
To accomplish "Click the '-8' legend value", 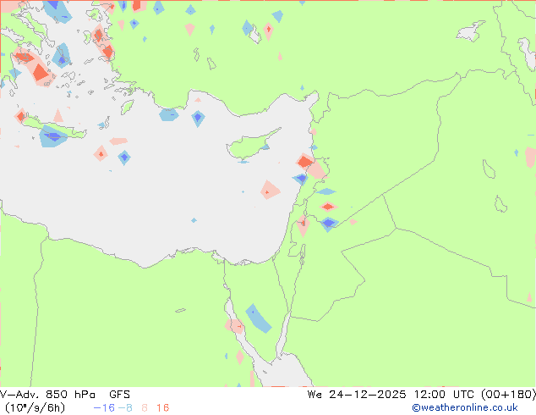I will pos(125,408).
